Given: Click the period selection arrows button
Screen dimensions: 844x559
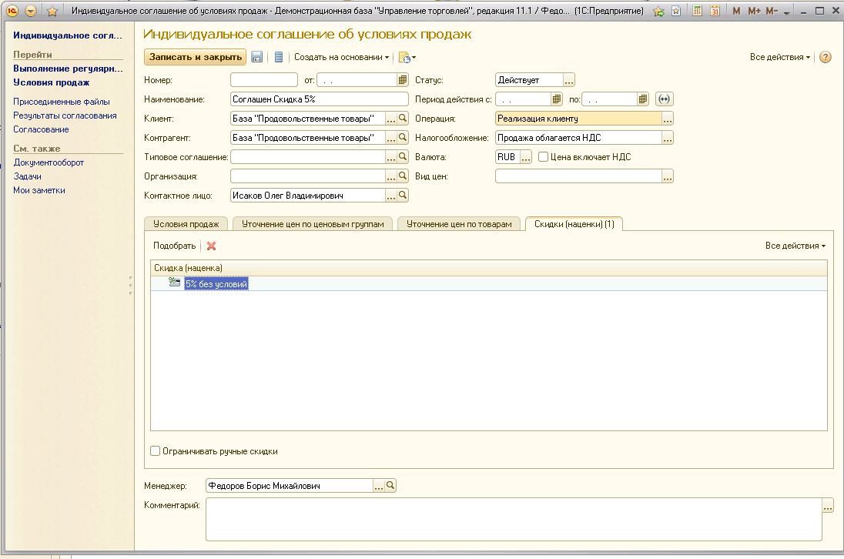Looking at the screenshot, I should [664, 99].
